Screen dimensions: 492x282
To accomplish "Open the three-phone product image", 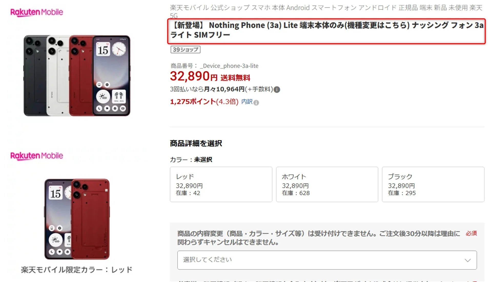I will (x=77, y=76).
